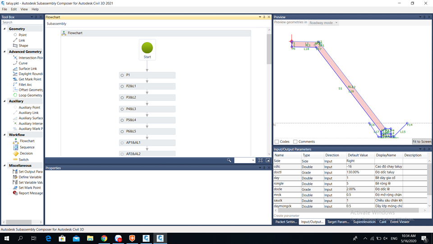Collapse the Miscellaneous section

[5, 165]
